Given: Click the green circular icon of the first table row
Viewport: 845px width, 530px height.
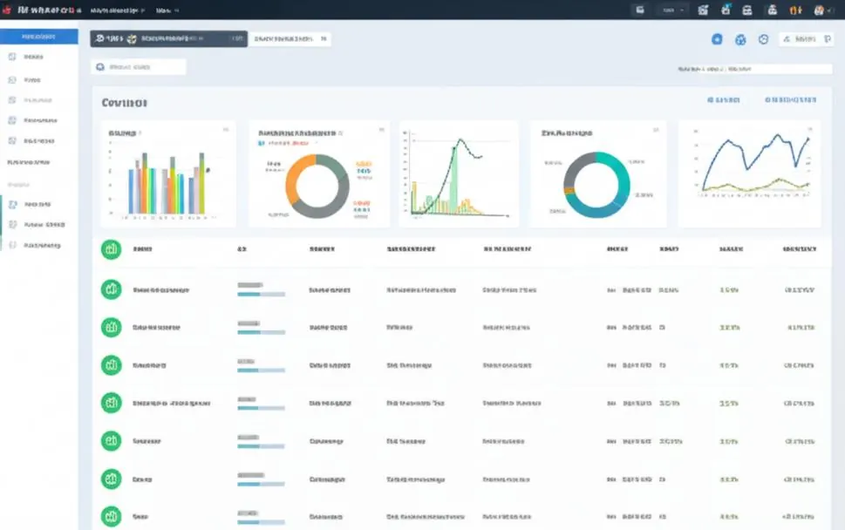Looking at the screenshot, I should pyautogui.click(x=111, y=289).
